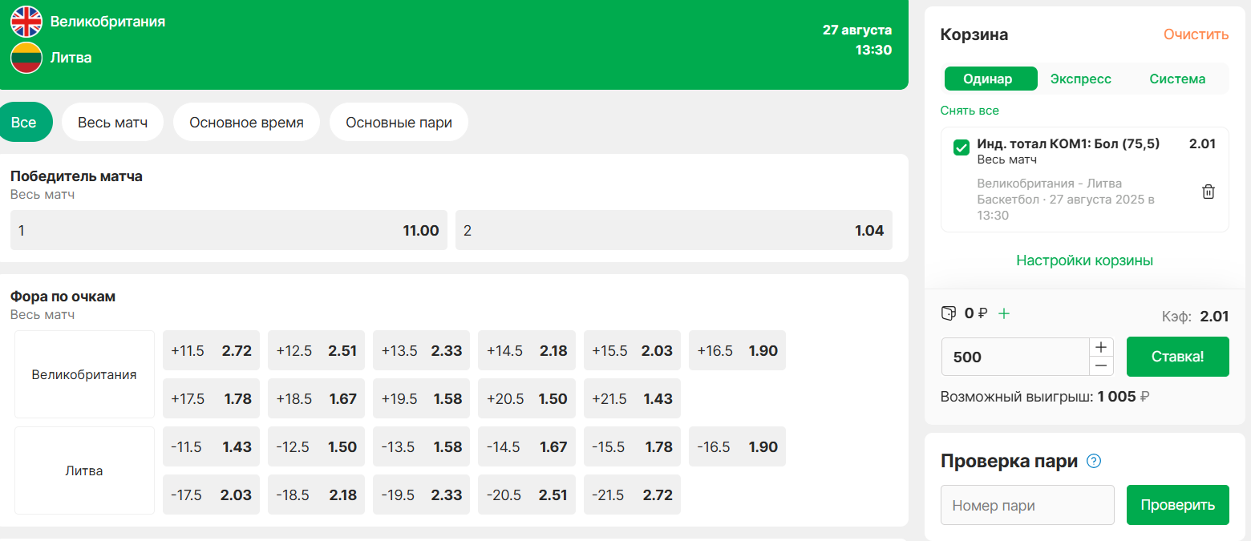Filter markets by Весь матч
The image size is (1251, 541).
[113, 123]
